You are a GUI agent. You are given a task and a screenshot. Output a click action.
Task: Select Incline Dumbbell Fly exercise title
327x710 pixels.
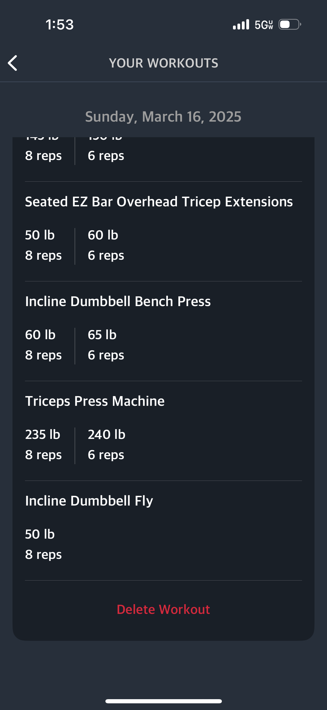pos(89,501)
